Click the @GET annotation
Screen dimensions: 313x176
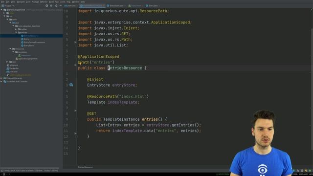[91, 113]
